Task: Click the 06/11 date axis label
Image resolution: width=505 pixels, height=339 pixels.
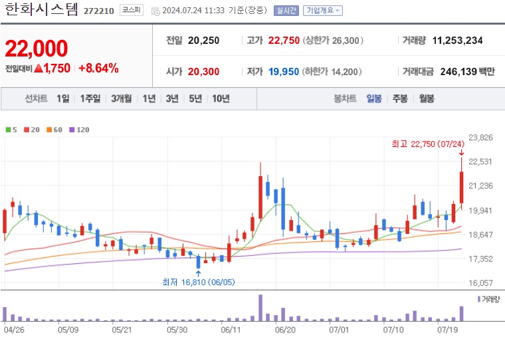Action: tap(231, 330)
